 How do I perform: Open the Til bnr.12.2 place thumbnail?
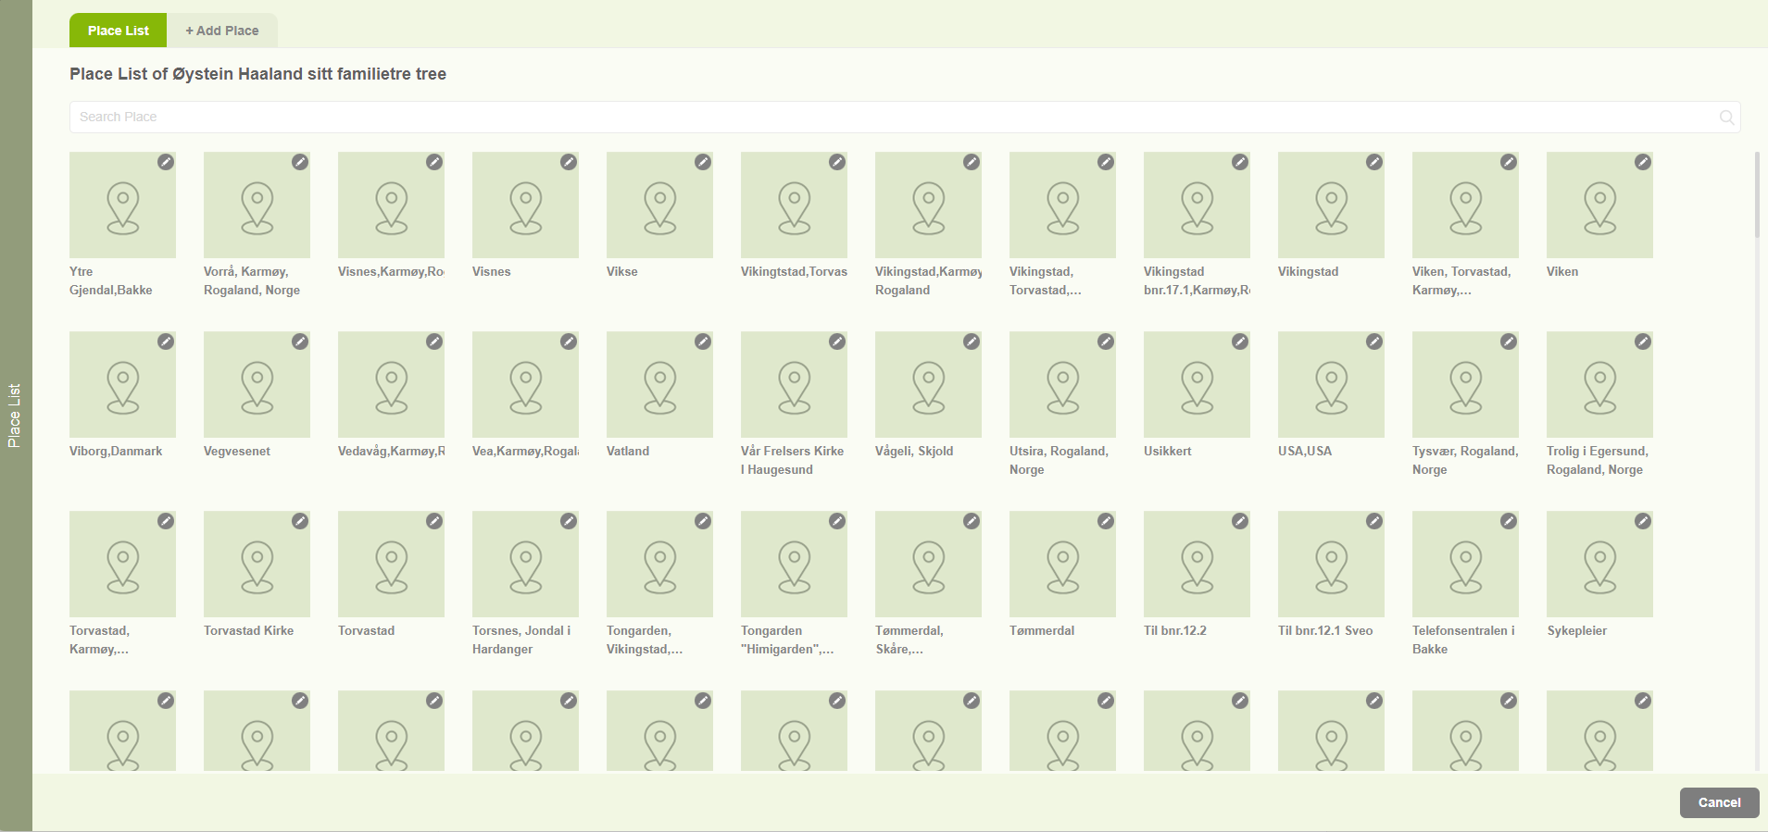[x=1197, y=565]
